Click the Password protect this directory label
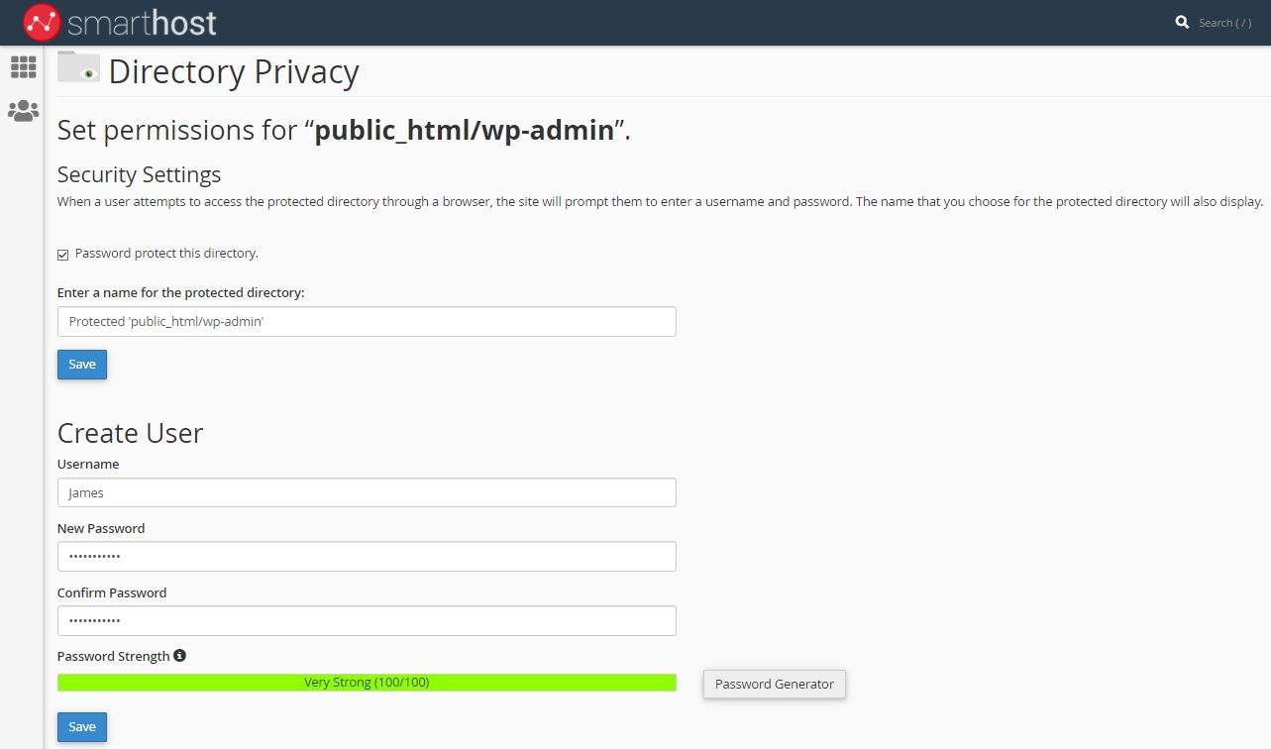This screenshot has width=1271, height=749. 166,254
